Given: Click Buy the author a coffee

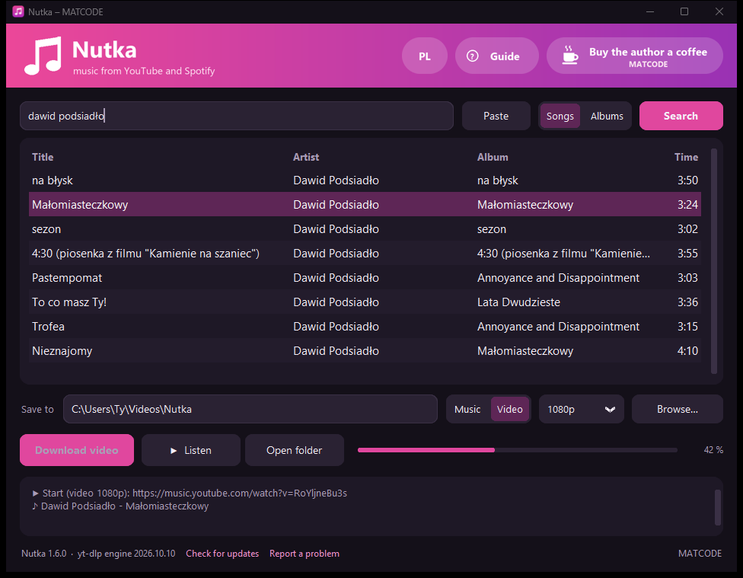Looking at the screenshot, I should pyautogui.click(x=634, y=56).
